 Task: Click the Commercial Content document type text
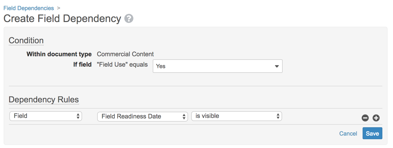click(x=125, y=54)
